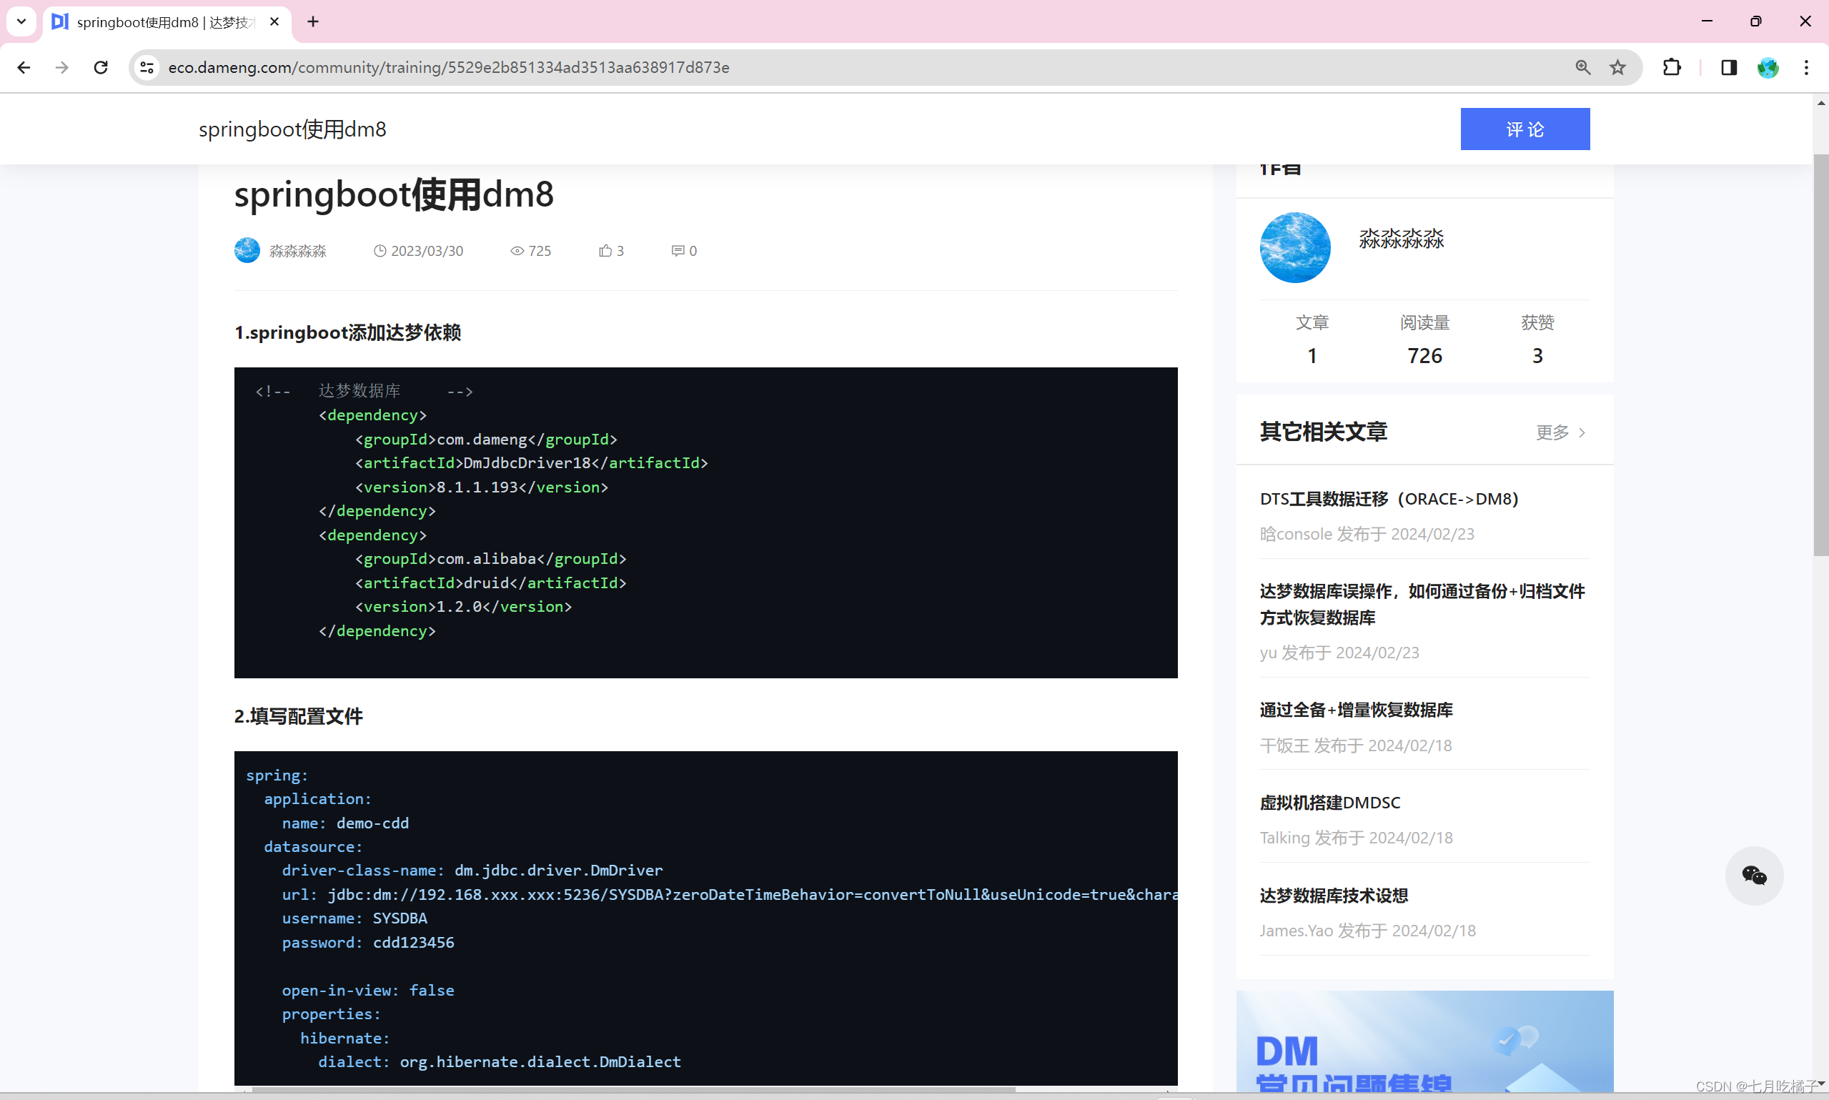The height and width of the screenshot is (1100, 1829).
Task: Expand the tab search dropdown
Action: pos(21,21)
